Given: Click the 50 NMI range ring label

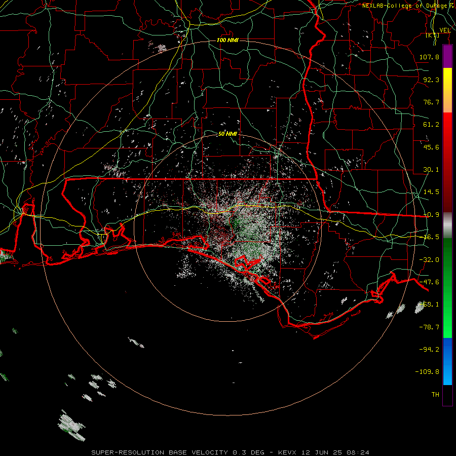Looking at the screenshot, I should 227,134.
